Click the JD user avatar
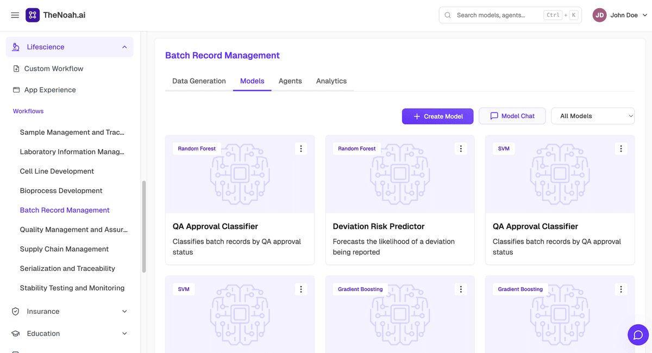652x353 pixels. pos(599,15)
